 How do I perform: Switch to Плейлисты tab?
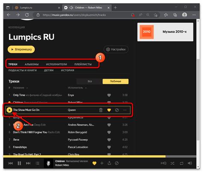83,64
